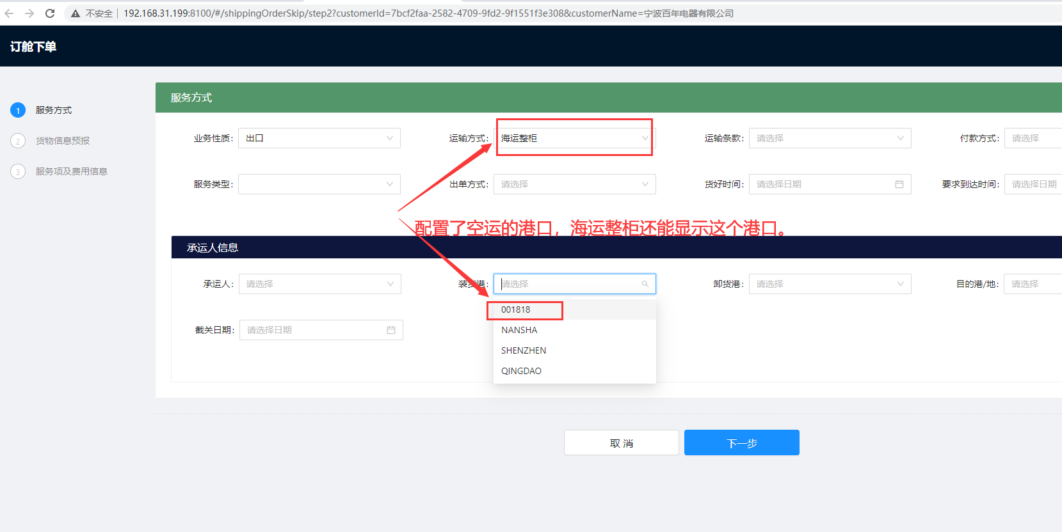Open the 运输条款 dropdown
This screenshot has height=532, width=1062.
tap(830, 138)
